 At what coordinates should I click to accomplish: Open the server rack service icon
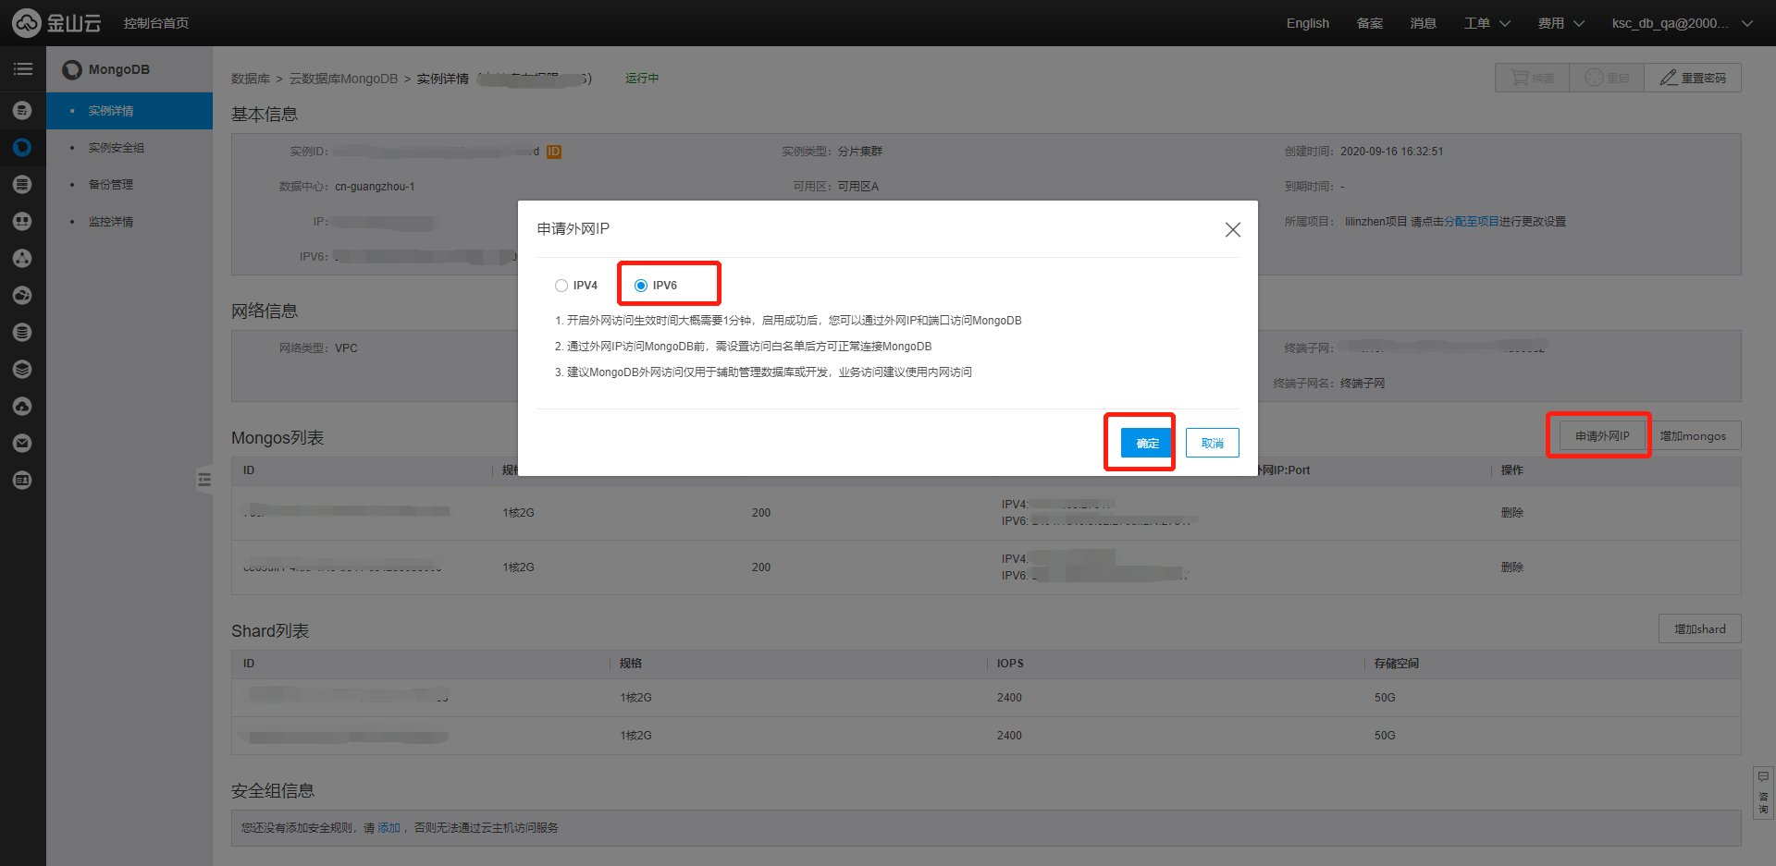click(23, 185)
